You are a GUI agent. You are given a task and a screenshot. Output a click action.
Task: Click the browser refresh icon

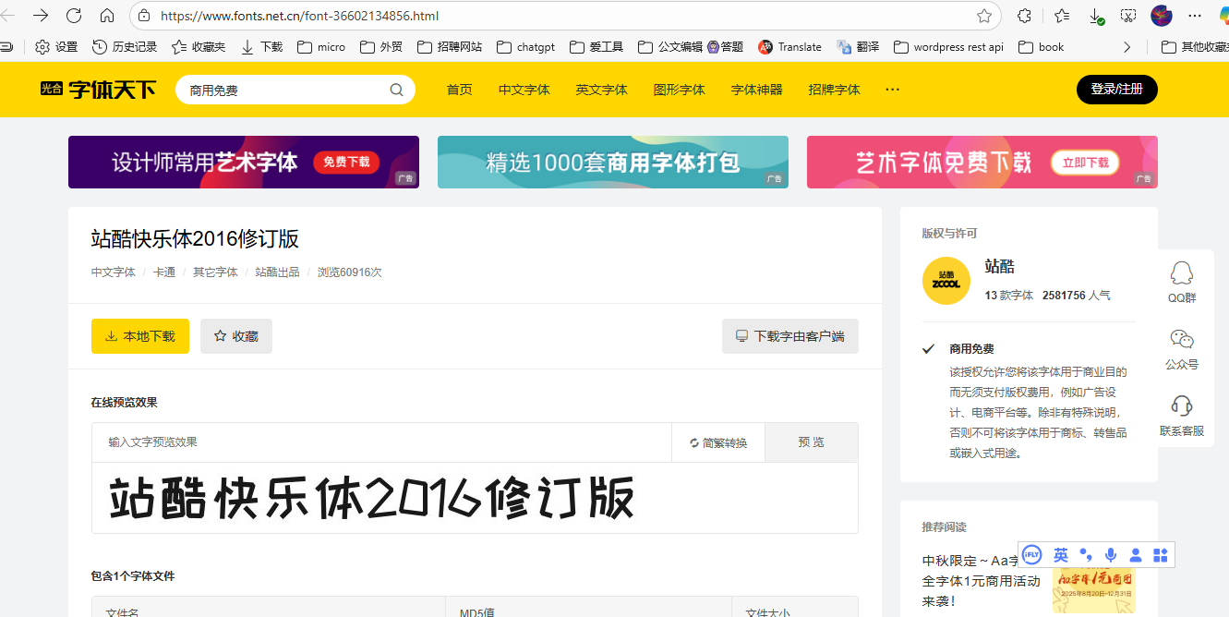pos(74,16)
